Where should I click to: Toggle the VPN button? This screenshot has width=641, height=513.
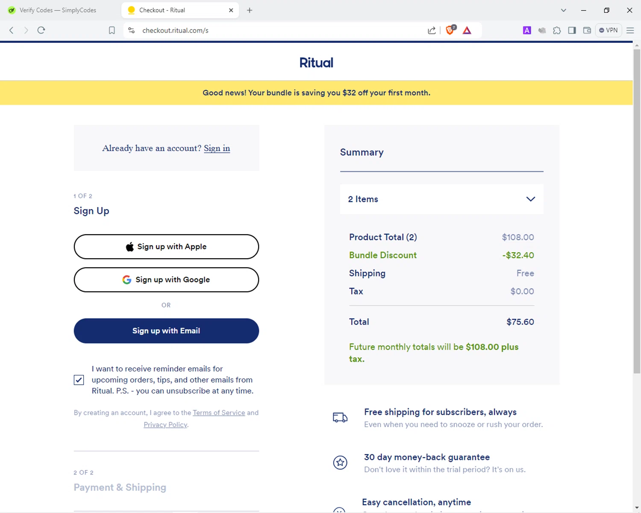tap(608, 30)
